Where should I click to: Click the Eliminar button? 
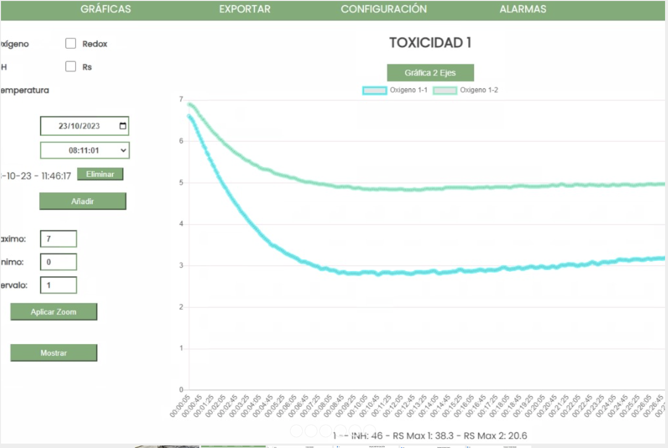tap(100, 174)
